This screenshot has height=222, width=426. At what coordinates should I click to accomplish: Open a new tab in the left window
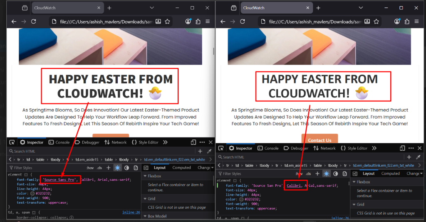[x=109, y=8]
